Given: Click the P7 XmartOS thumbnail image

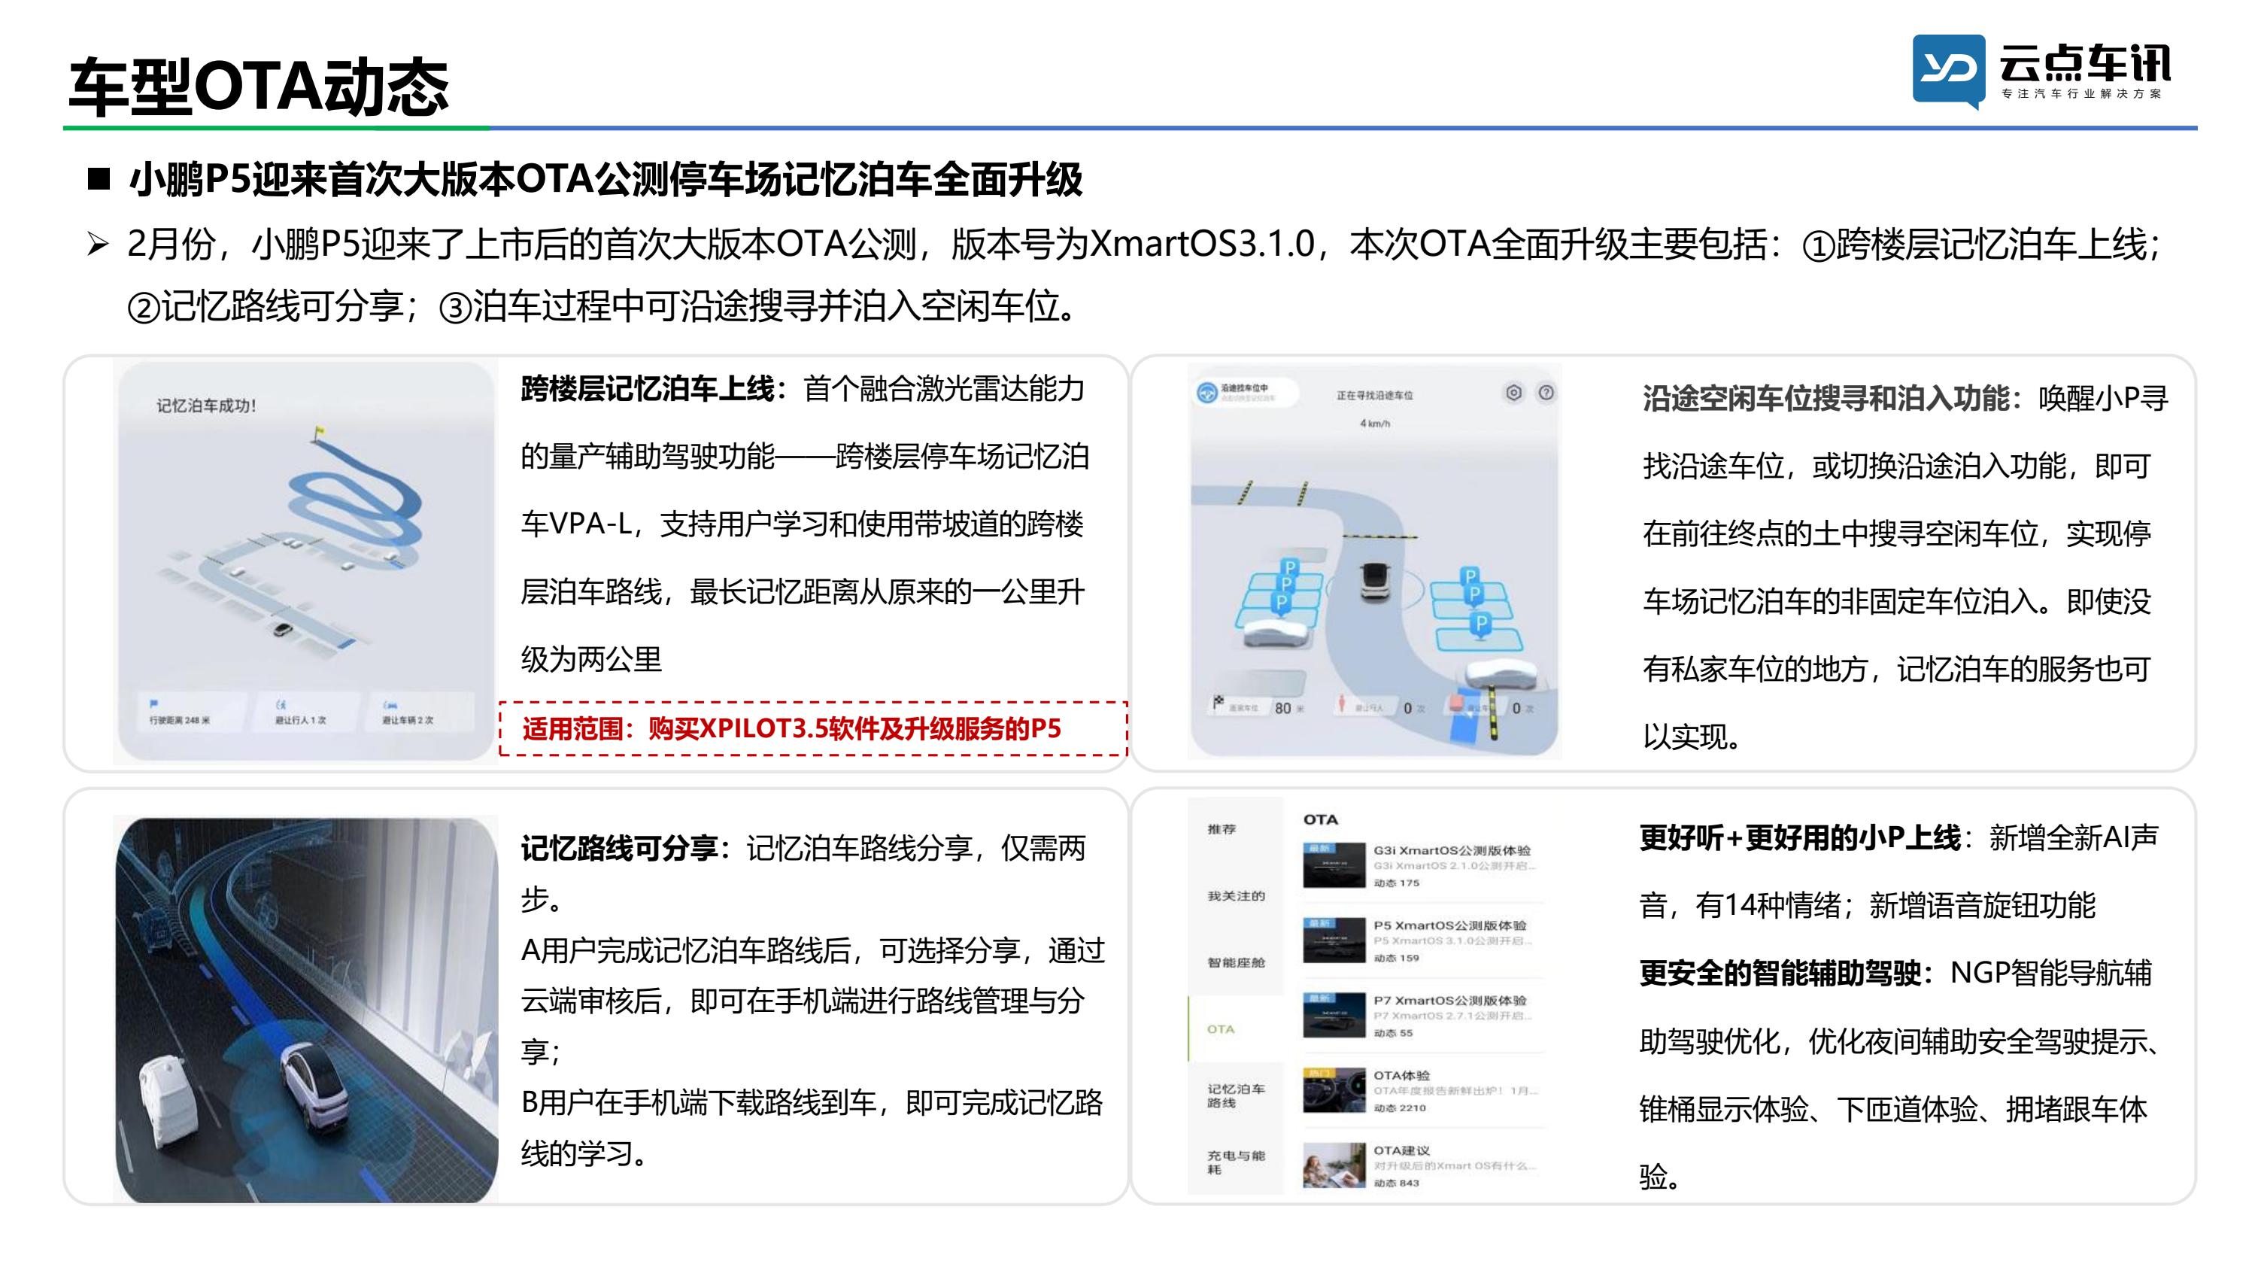Looking at the screenshot, I should click(x=1334, y=1015).
